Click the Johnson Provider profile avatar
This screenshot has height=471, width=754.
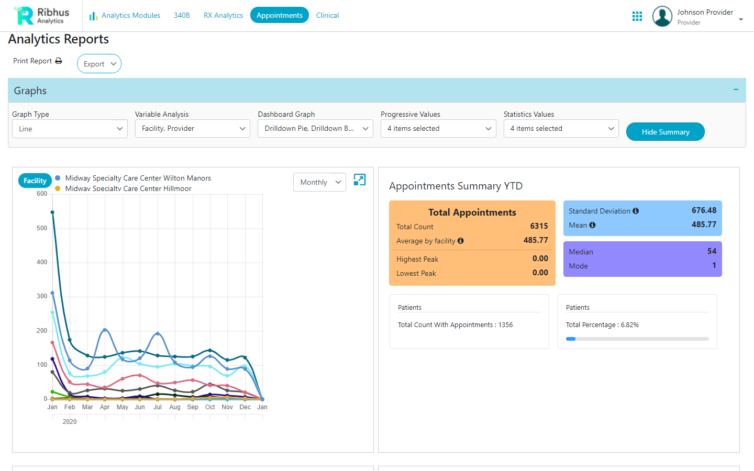coord(662,16)
